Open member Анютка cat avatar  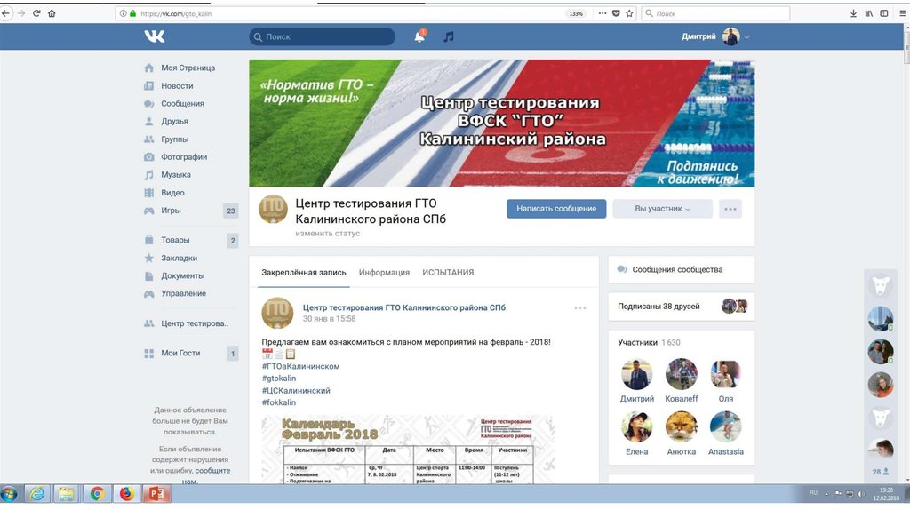coord(682,427)
